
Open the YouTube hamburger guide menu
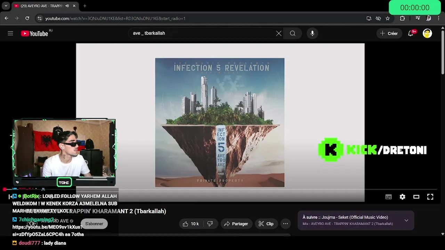[x=10, y=33]
